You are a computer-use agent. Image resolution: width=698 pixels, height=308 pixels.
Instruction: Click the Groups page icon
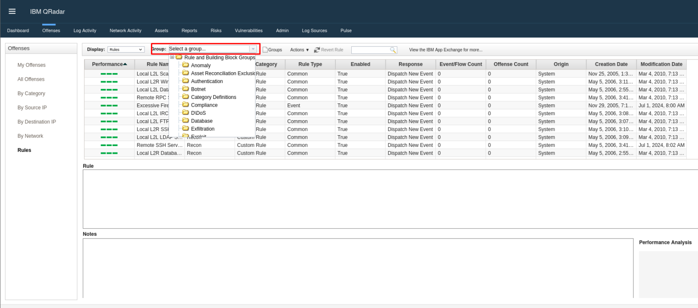pos(265,50)
